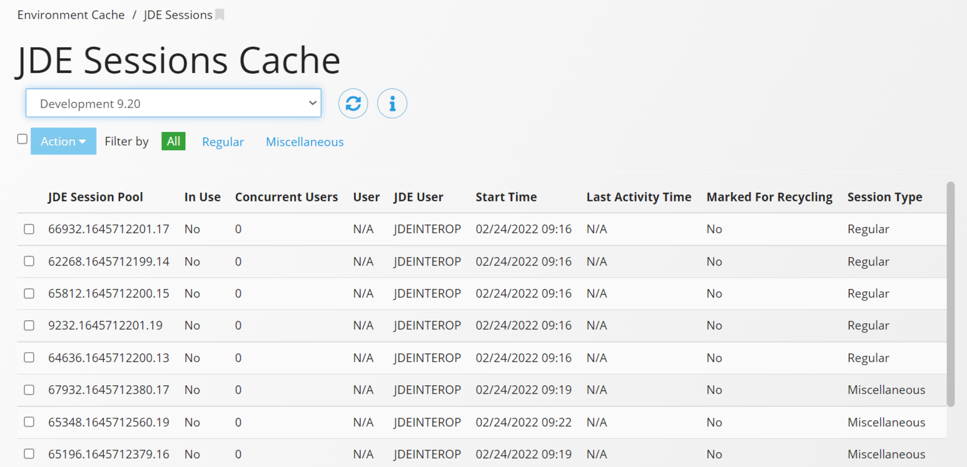The width and height of the screenshot is (967, 467).
Task: Click the Session Type column header
Action: tap(885, 197)
